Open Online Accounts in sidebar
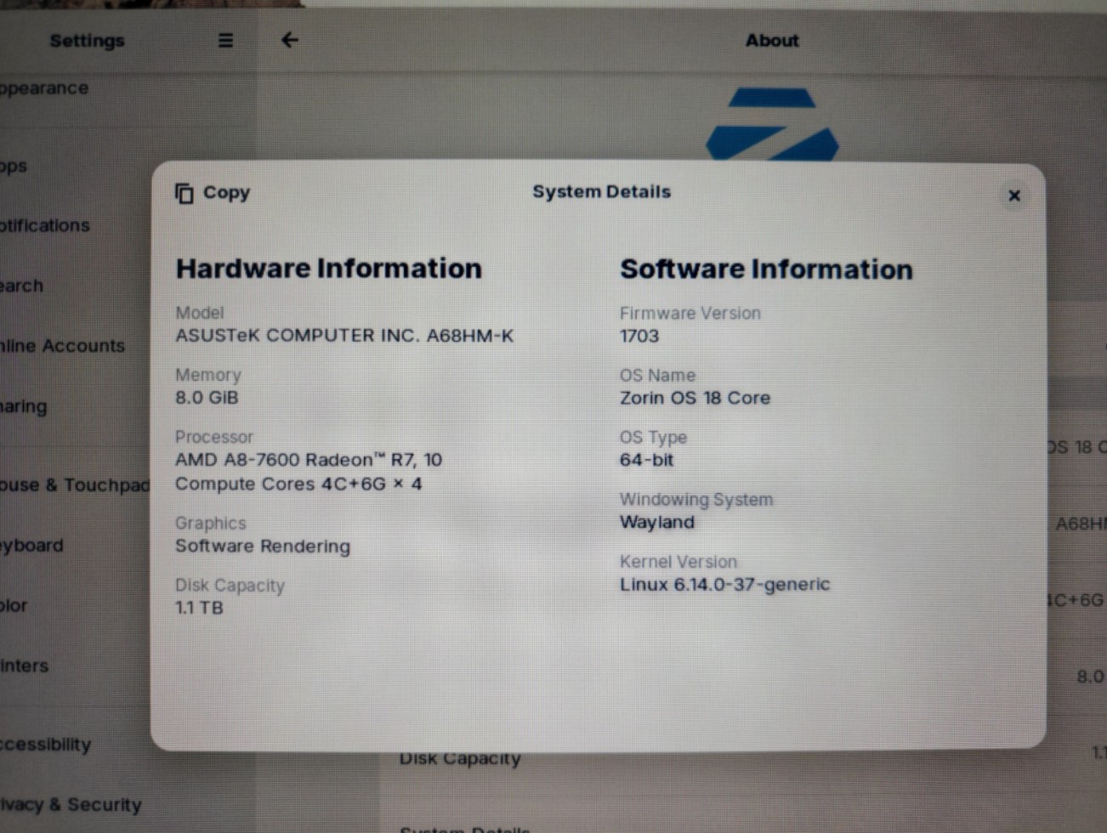 coord(63,346)
